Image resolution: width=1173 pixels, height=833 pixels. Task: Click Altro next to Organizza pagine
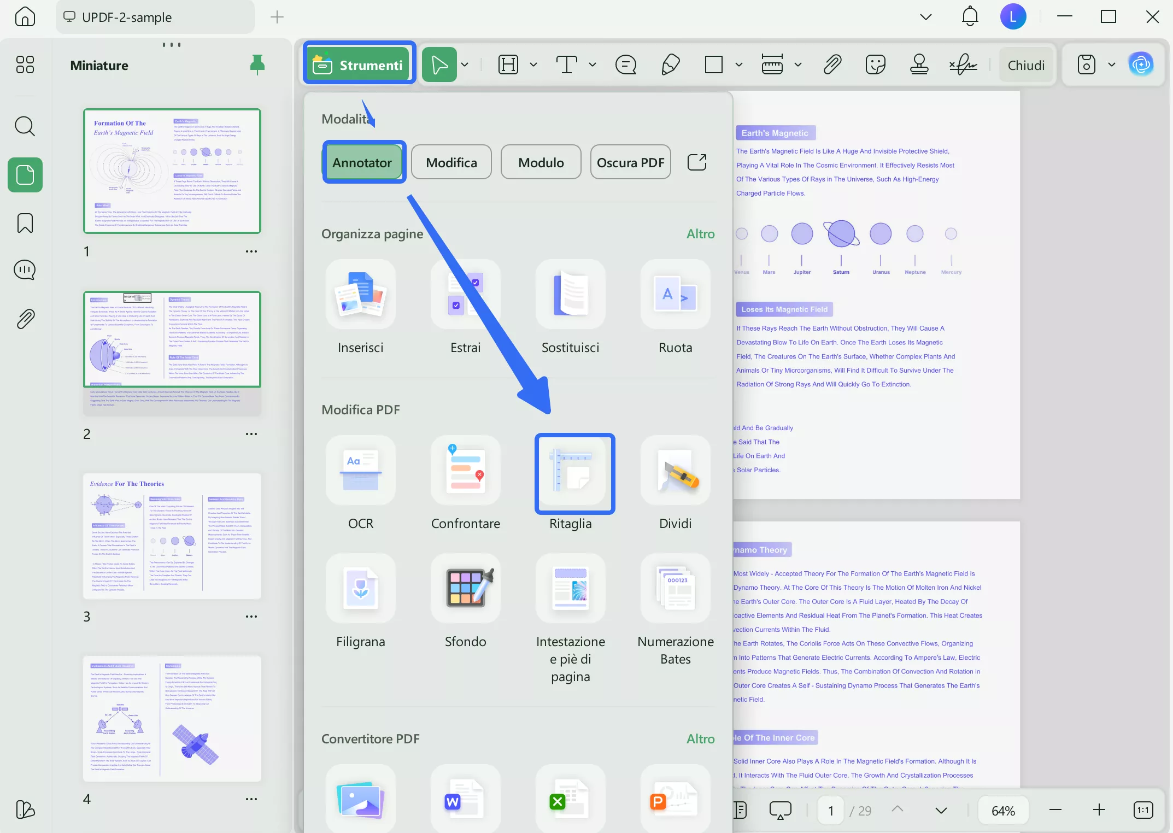pyautogui.click(x=700, y=234)
